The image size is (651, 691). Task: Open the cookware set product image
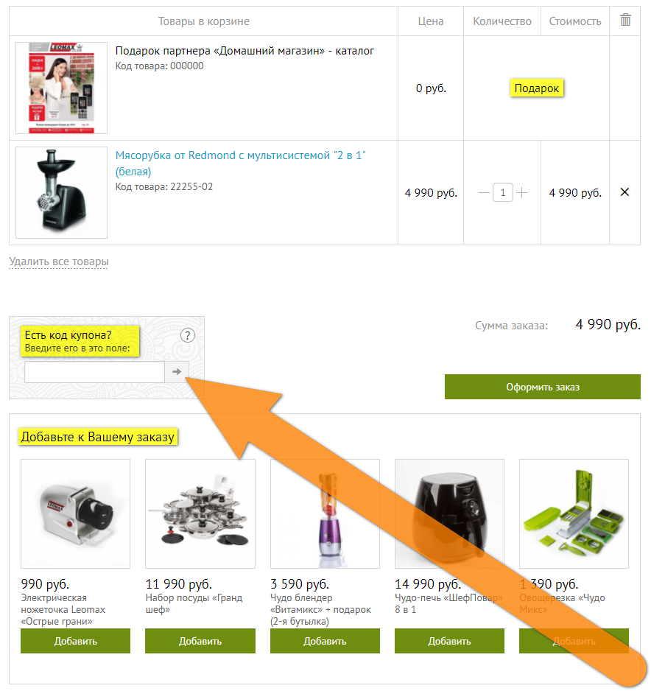click(200, 514)
